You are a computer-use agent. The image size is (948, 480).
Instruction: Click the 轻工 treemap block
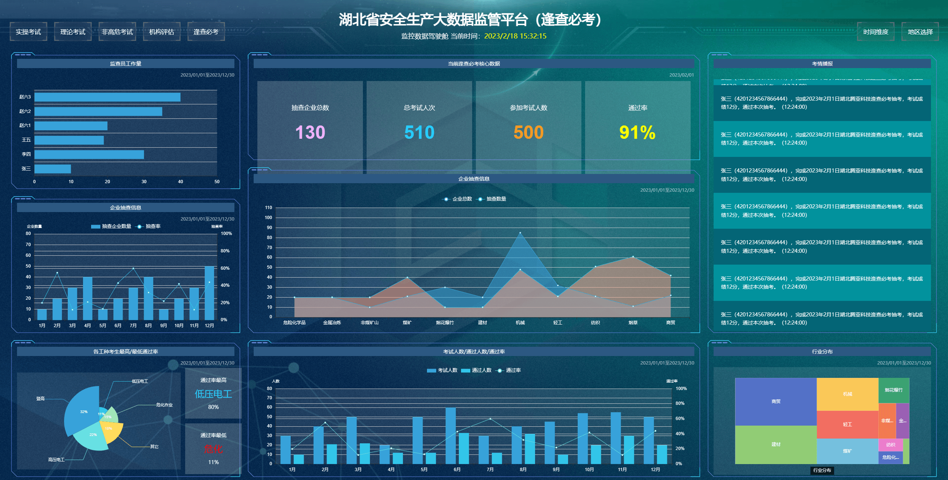pyautogui.click(x=847, y=424)
